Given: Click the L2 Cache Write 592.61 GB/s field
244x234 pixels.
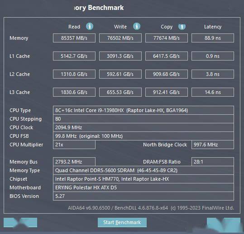Looking at the screenshot, I should 120,74.
